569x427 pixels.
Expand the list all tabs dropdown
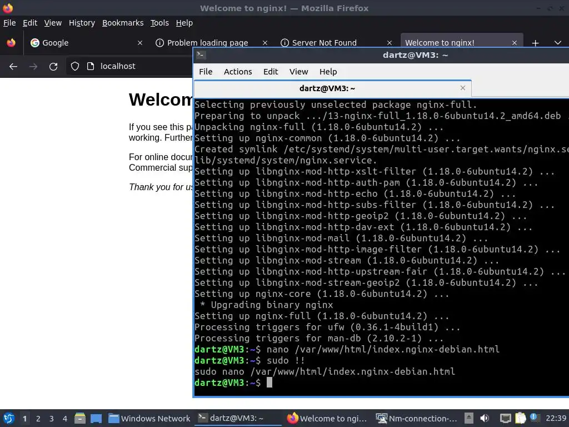click(558, 43)
